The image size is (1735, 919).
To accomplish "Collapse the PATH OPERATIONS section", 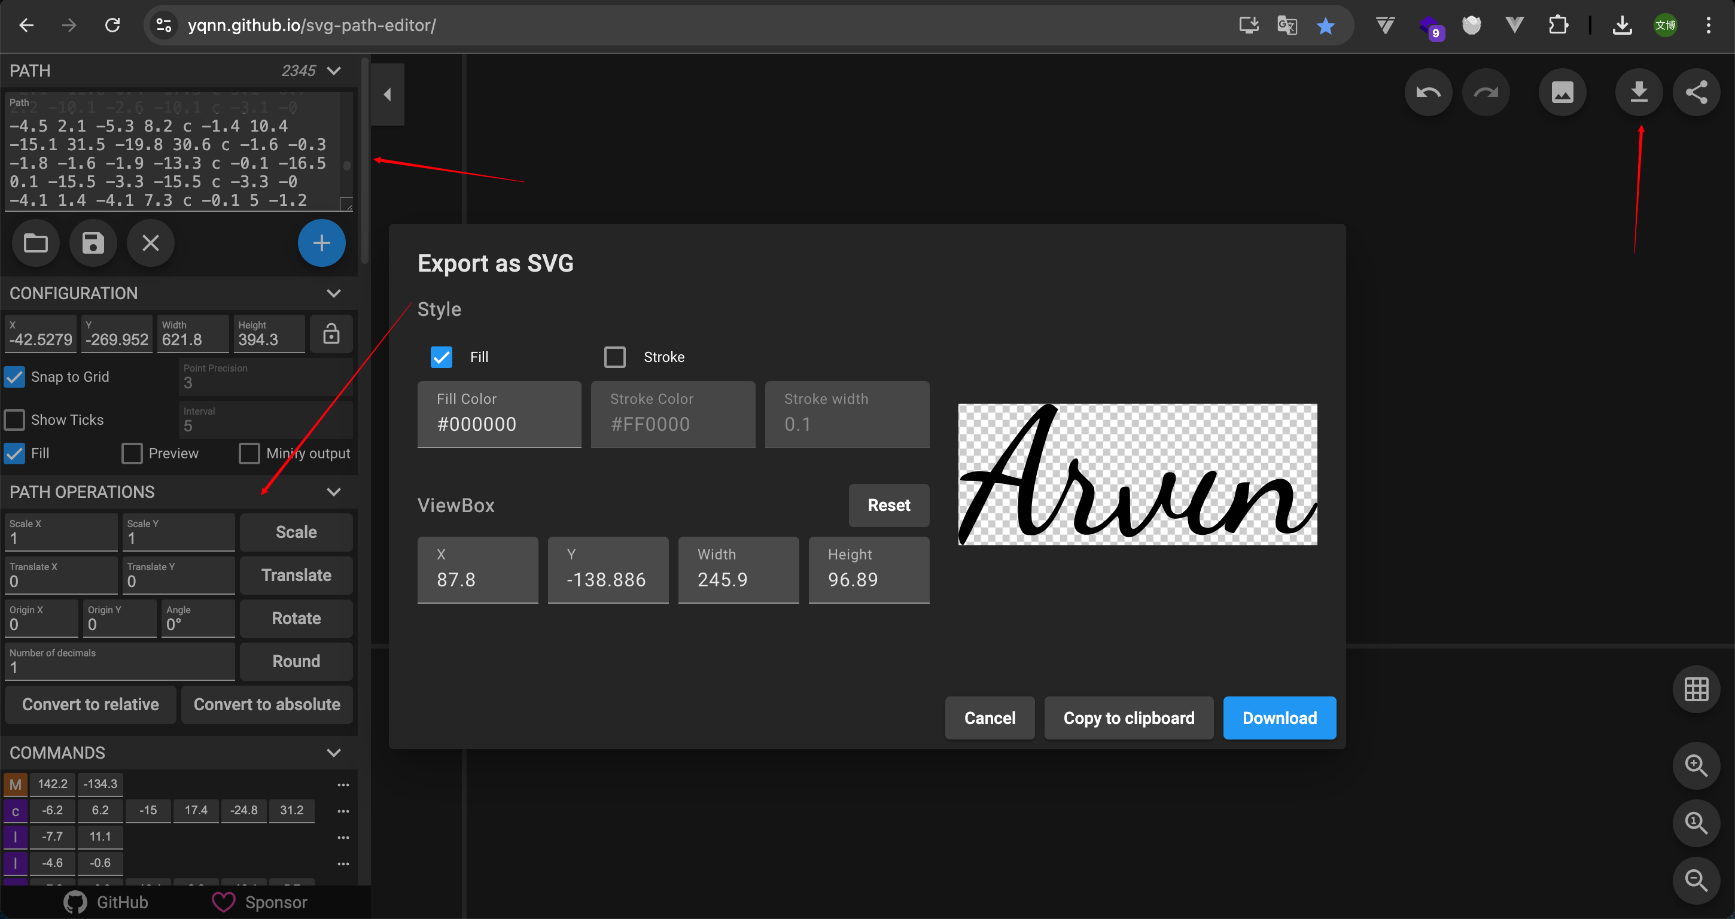I will tap(333, 492).
